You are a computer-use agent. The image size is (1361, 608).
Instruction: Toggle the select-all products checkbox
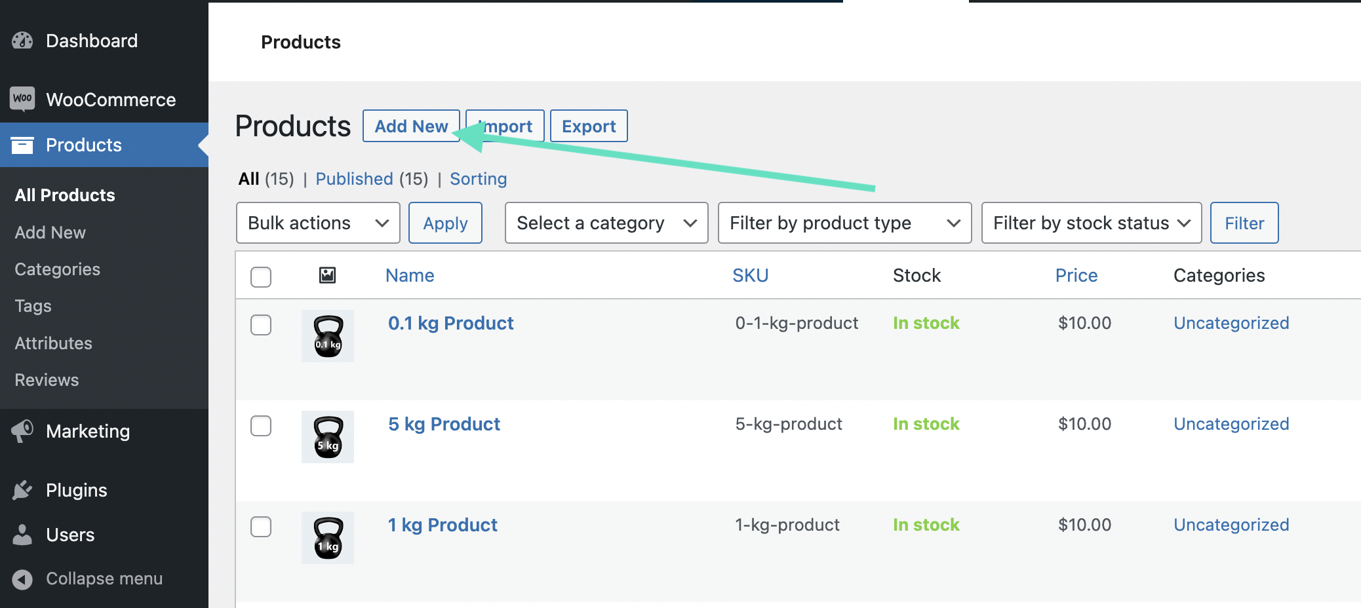(x=260, y=276)
